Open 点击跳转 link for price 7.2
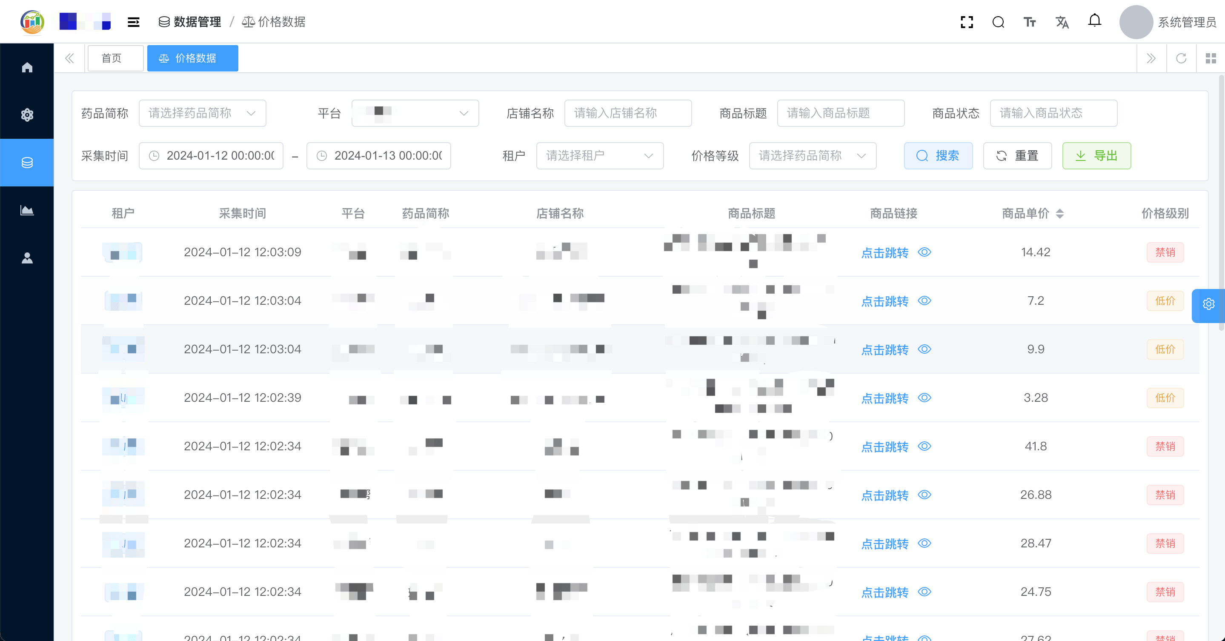Viewport: 1225px width, 641px height. pyautogui.click(x=884, y=301)
